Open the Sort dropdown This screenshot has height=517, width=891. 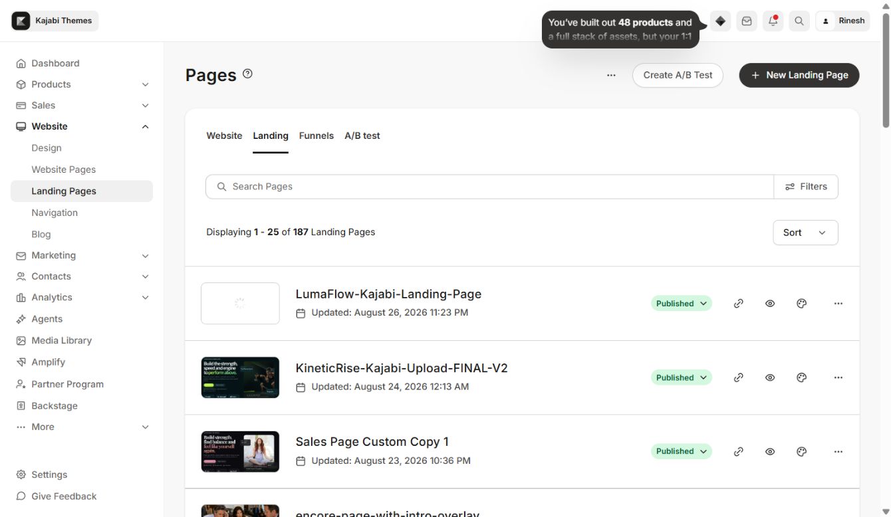pos(805,233)
